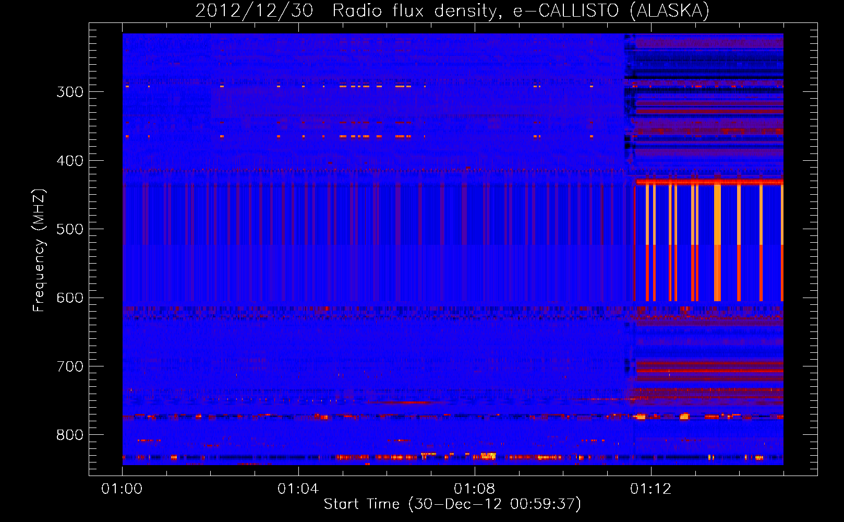Image resolution: width=844 pixels, height=522 pixels.
Task: Click the 01:08 time tick label
Action: click(x=474, y=489)
